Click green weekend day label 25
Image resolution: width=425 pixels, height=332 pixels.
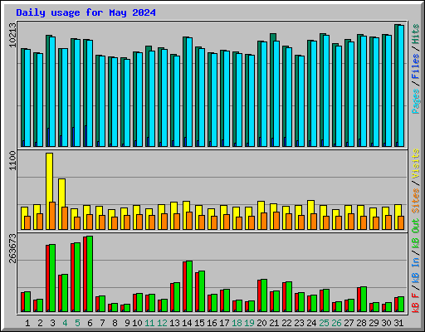pyautogui.click(x=324, y=323)
